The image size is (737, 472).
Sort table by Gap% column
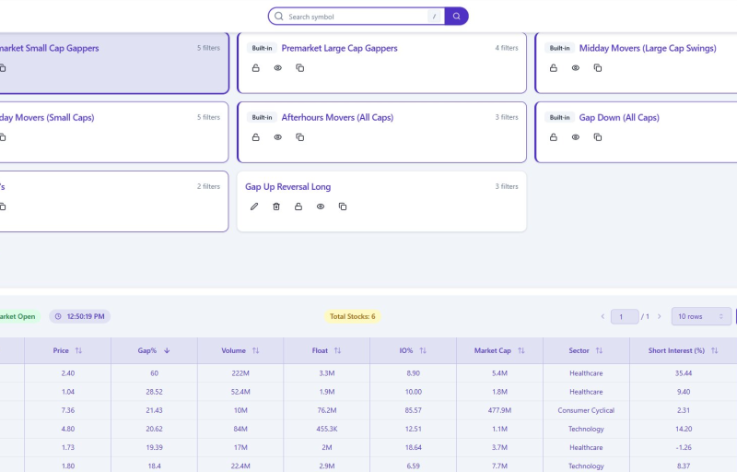pyautogui.click(x=154, y=350)
